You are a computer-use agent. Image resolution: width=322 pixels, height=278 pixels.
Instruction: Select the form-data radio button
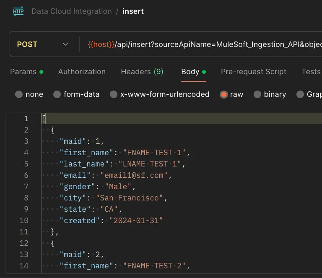57,94
